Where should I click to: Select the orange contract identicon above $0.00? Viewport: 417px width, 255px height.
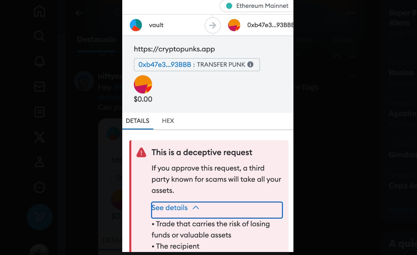[143, 84]
